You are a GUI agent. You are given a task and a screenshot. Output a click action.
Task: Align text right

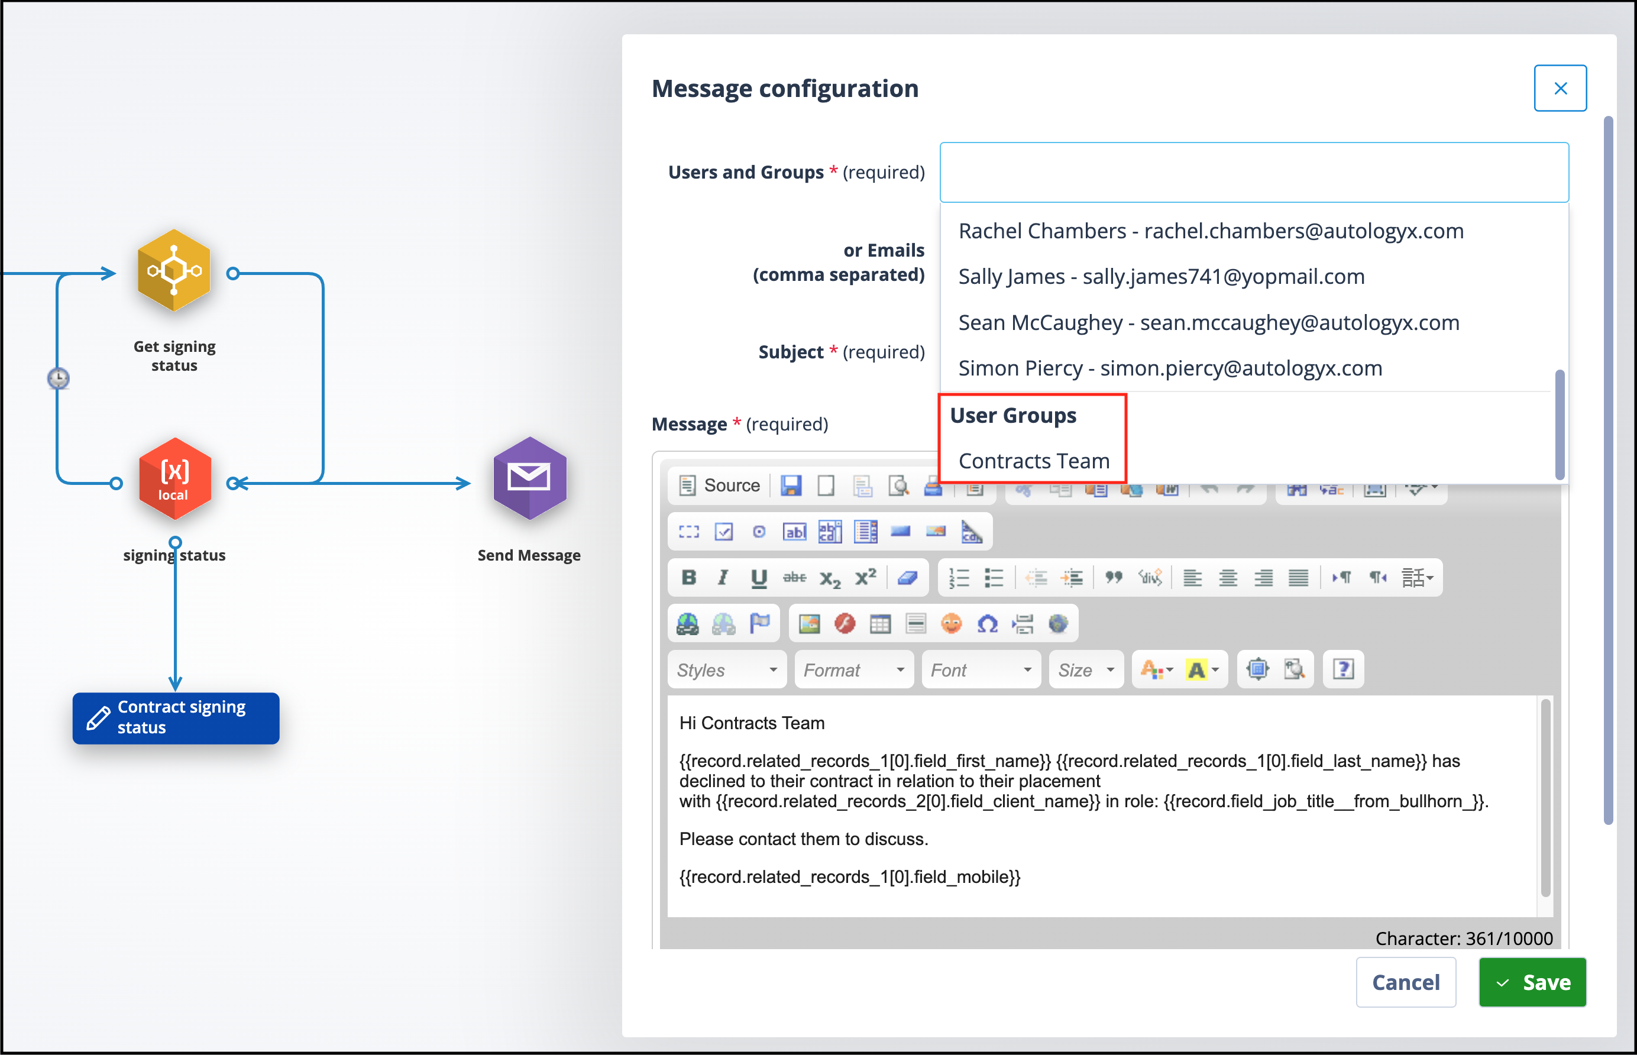[x=1264, y=578]
